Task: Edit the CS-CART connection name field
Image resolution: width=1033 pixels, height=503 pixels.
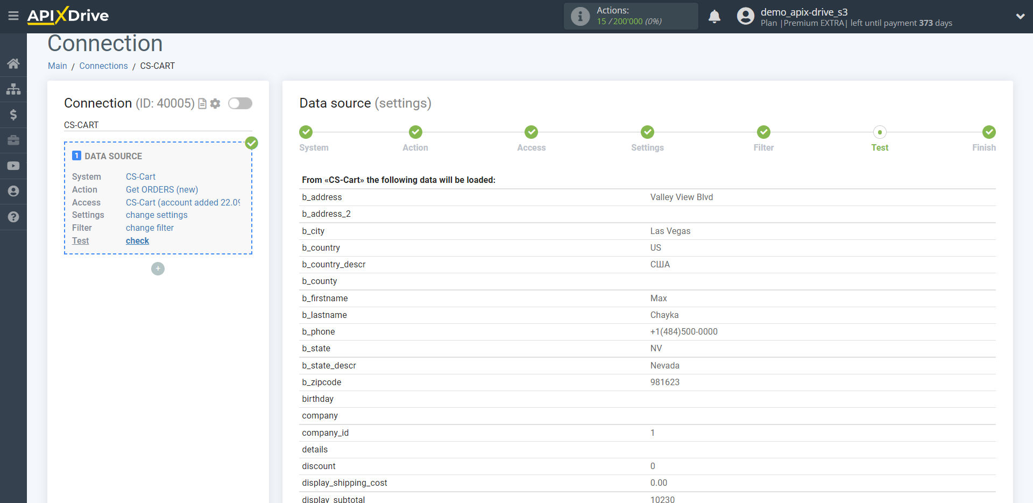Action: pos(158,125)
